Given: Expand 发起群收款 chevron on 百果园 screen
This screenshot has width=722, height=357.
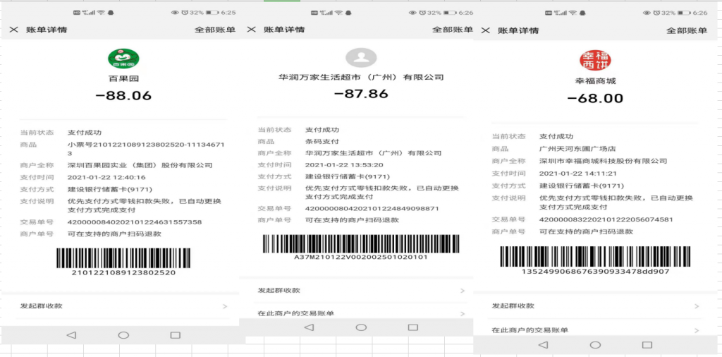Looking at the screenshot, I should click(224, 306).
